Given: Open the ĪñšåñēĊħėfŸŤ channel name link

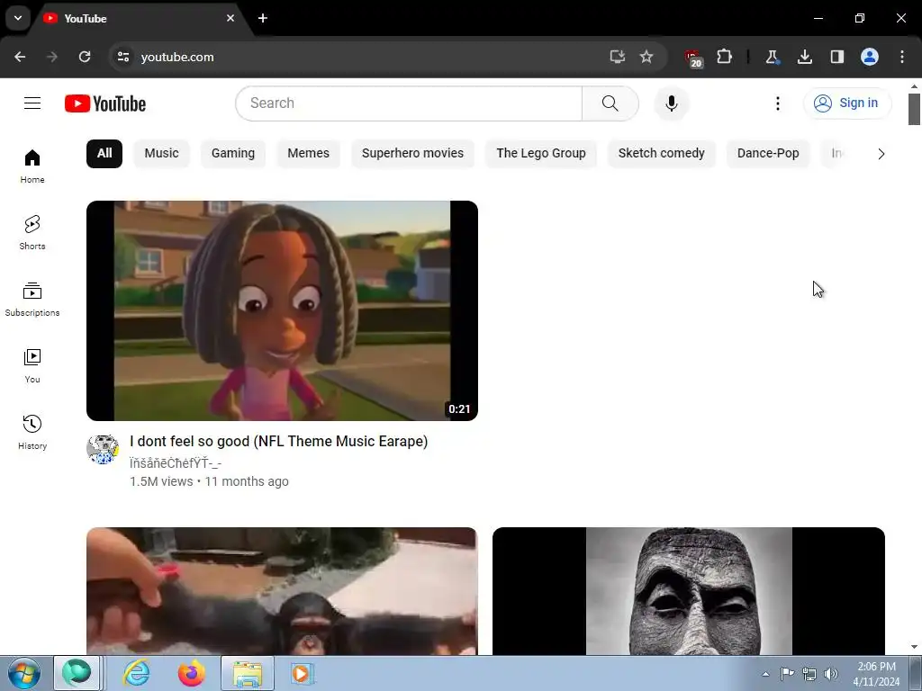Looking at the screenshot, I should 176,463.
